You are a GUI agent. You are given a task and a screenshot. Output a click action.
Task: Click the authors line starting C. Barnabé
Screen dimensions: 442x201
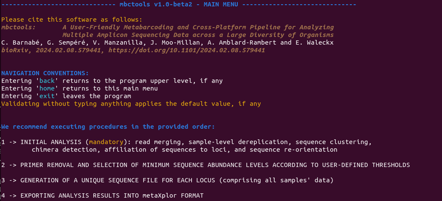(x=167, y=42)
